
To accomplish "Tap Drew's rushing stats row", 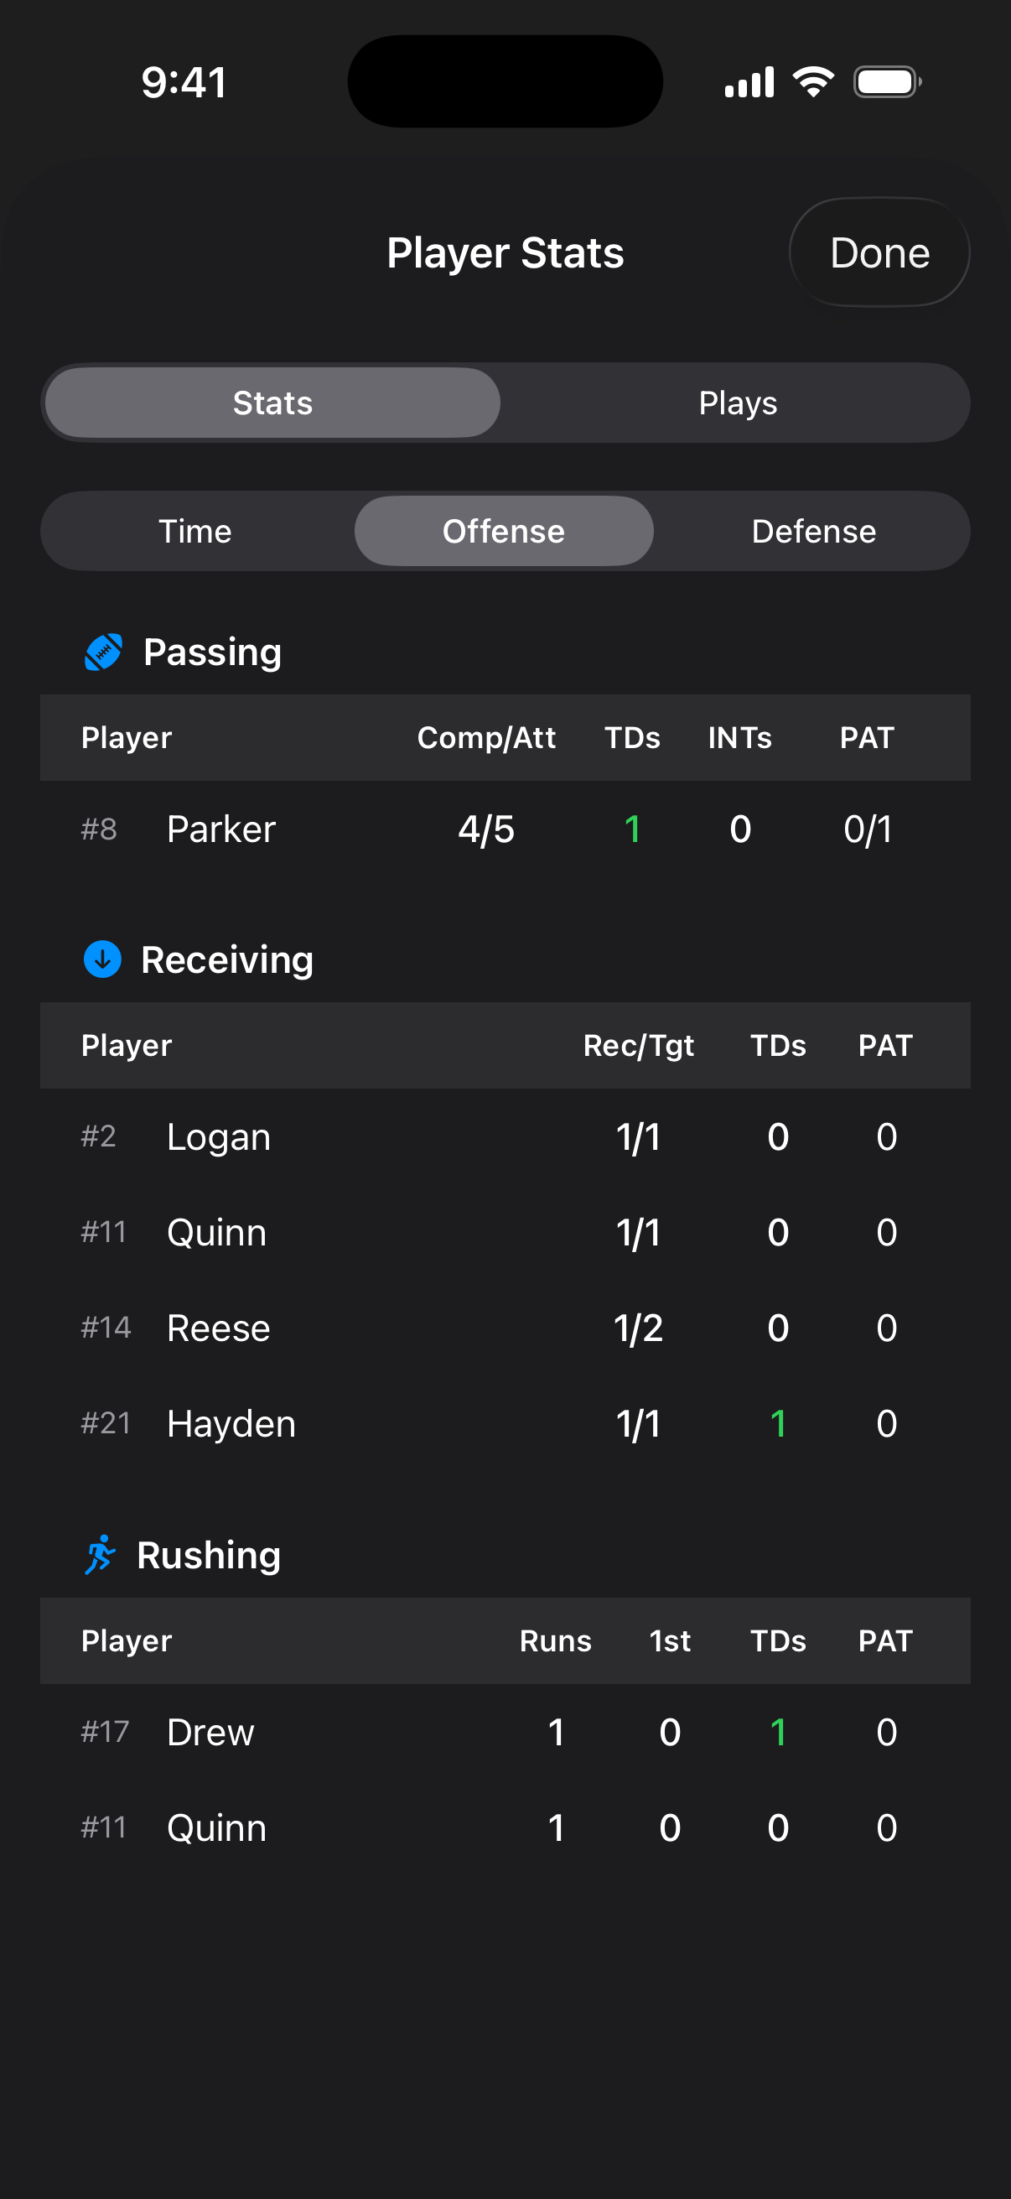I will point(505,1731).
